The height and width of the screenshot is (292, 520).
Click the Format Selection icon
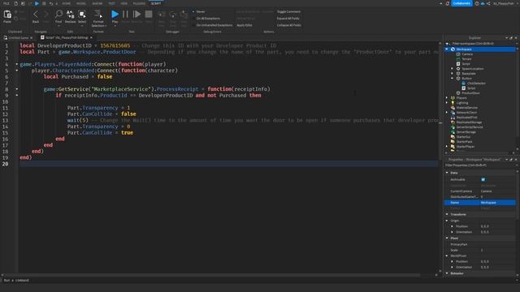tap(98, 14)
